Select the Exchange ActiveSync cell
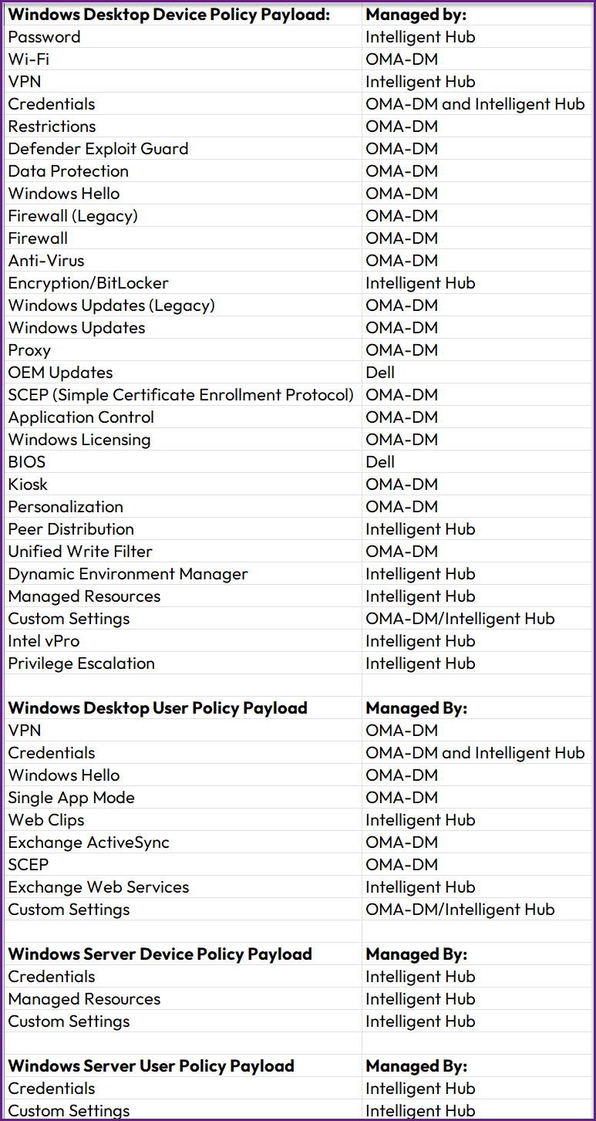Screen dimensions: 596x1121 point(89,842)
